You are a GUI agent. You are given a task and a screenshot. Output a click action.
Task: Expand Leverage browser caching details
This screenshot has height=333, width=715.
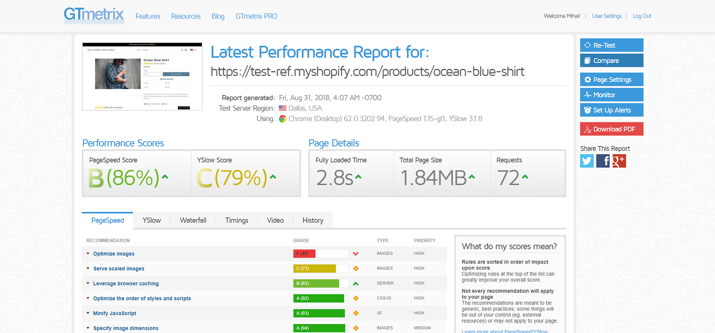[x=126, y=284]
